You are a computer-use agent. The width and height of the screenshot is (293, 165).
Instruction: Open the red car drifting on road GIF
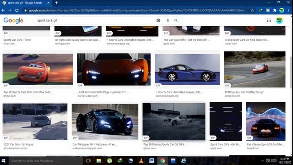click(x=255, y=69)
